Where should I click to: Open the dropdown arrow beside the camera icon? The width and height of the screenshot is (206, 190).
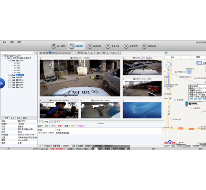pos(101,53)
